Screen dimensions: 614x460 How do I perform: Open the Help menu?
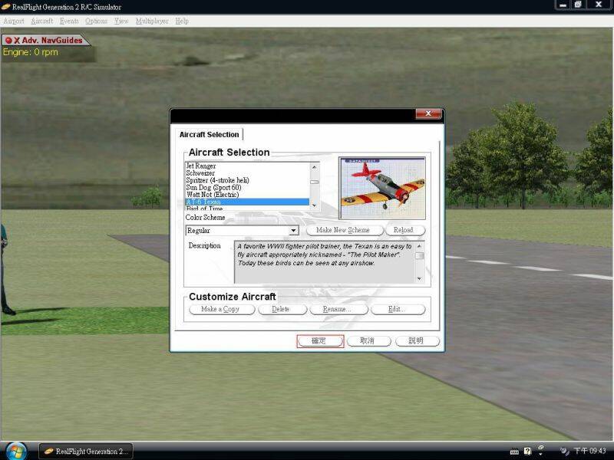(182, 21)
